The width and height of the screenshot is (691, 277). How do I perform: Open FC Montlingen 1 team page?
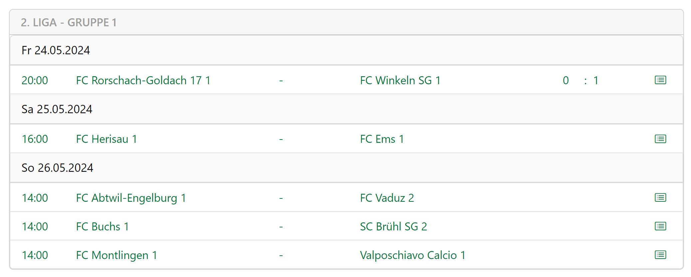pyautogui.click(x=116, y=255)
